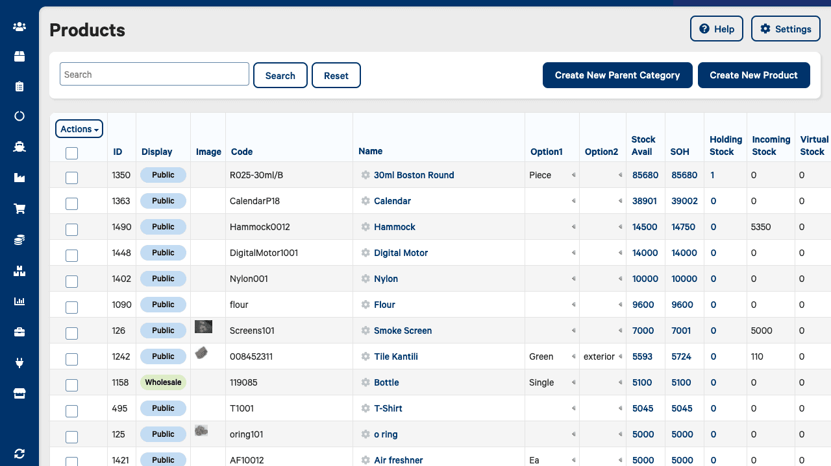
Task: Expand Option1 arrow for 30ml Boston Round
Action: [573, 175]
